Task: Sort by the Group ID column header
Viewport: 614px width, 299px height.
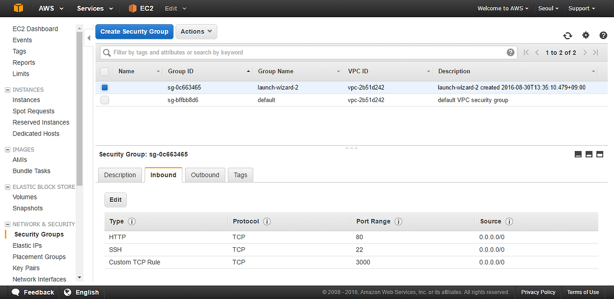Action: point(208,71)
